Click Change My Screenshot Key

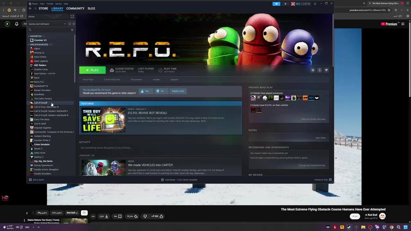click(x=312, y=165)
